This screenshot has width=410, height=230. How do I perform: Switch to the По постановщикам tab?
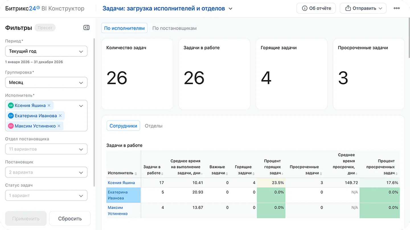pos(175,28)
